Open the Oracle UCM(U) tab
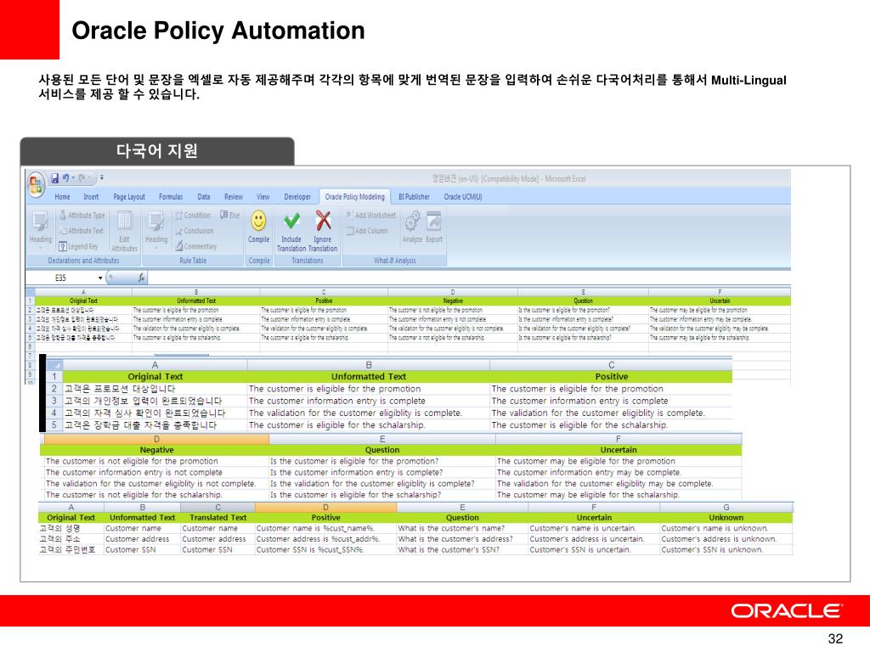 pos(463,197)
